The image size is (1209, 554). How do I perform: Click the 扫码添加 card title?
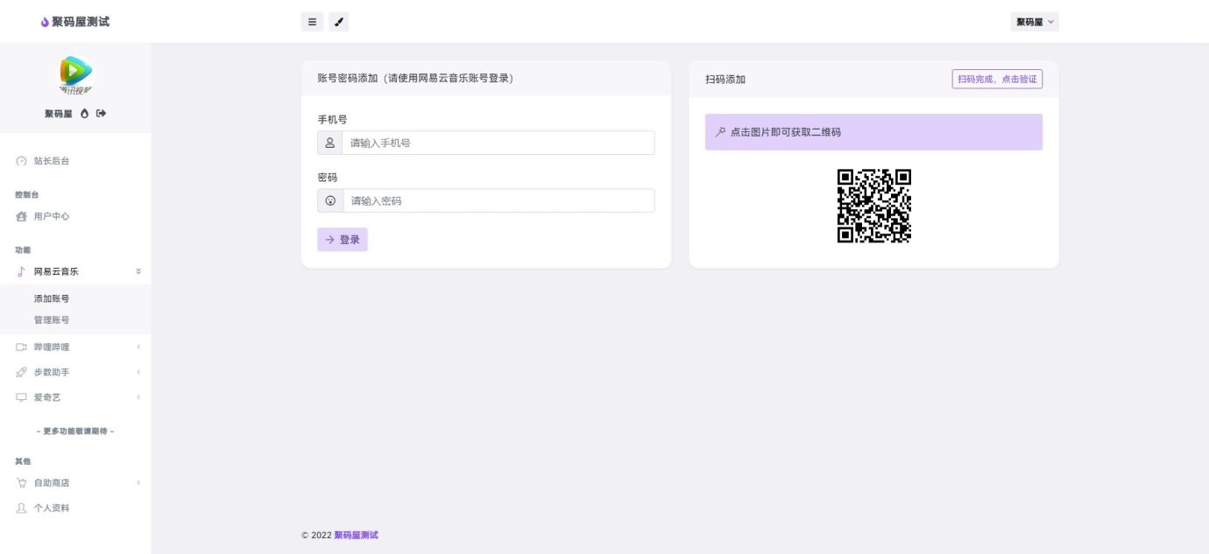click(x=725, y=80)
